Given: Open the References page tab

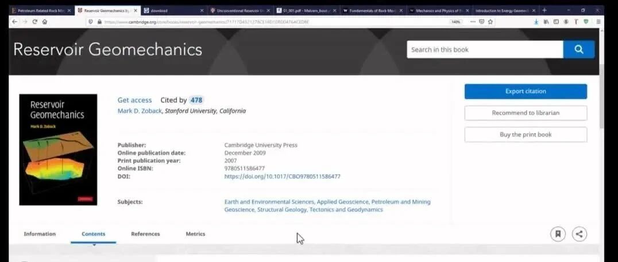Looking at the screenshot, I should 145,234.
